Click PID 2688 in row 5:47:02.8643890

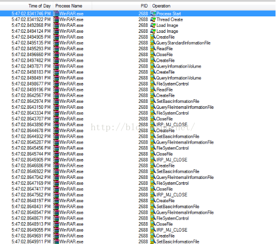pos(143,125)
